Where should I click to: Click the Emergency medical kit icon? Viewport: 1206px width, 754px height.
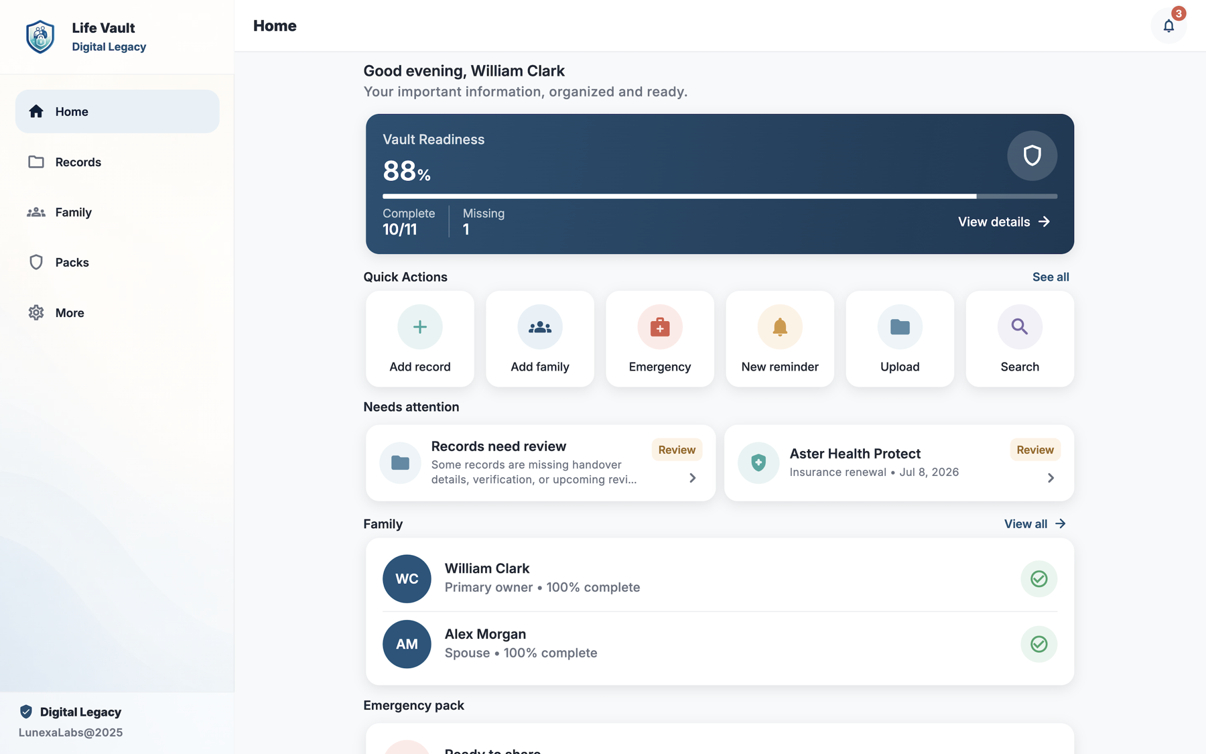click(660, 327)
